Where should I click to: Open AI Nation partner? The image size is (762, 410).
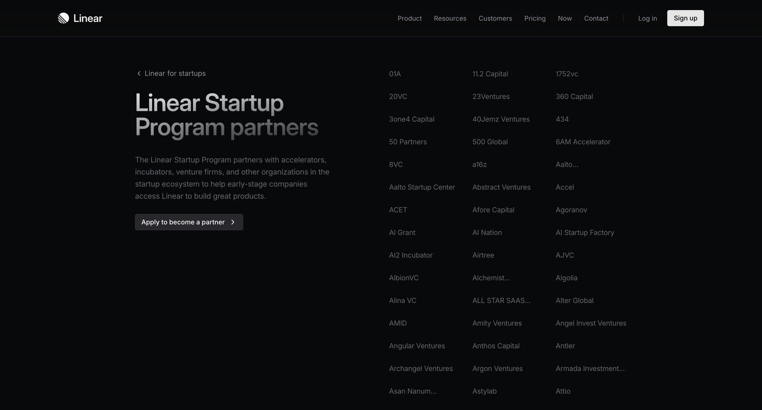pos(487,233)
